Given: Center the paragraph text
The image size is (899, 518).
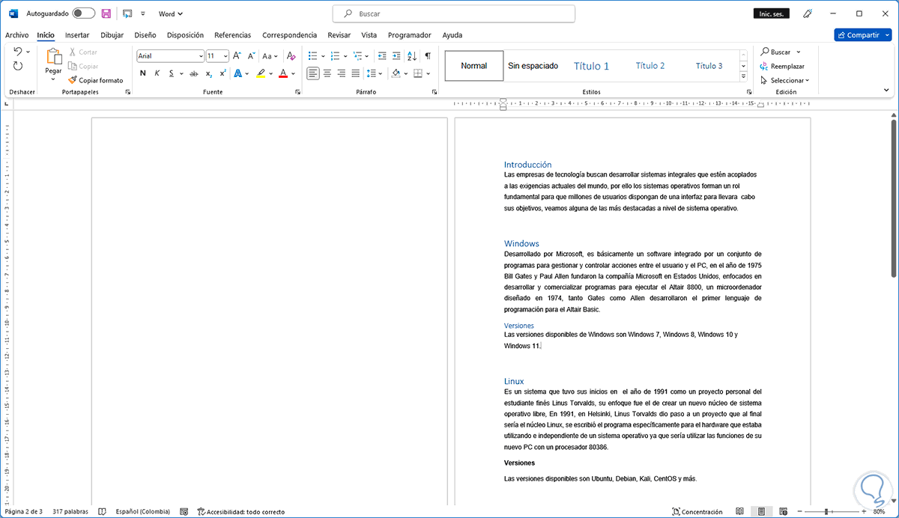Looking at the screenshot, I should coord(327,73).
